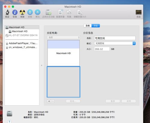Click the Convert (转换) toolbar icon
Image resolution: width=150 pixels, height=123 pixels.
(69, 12)
